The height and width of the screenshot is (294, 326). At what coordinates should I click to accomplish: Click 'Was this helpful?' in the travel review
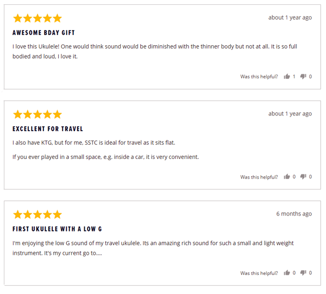coord(259,177)
